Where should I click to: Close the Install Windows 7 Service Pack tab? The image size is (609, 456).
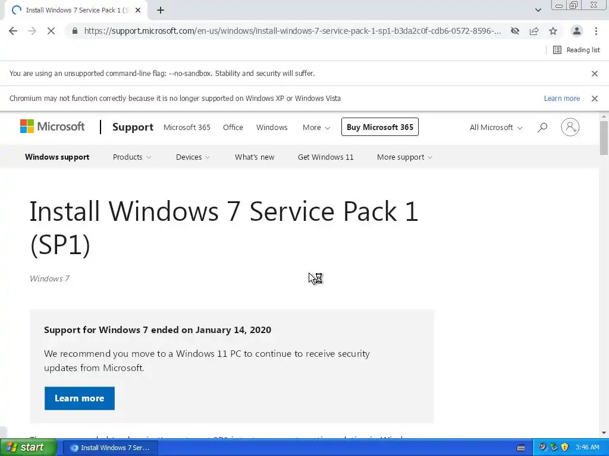coord(138,10)
